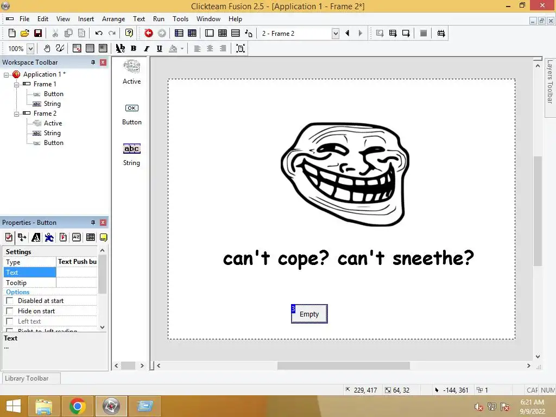Open the Event Editor grid icon
This screenshot has height=417, width=556.
222,33
